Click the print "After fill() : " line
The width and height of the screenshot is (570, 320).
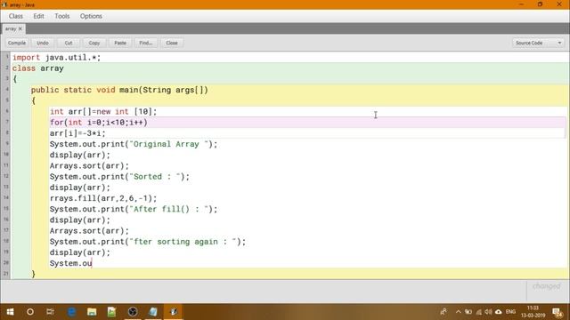(x=134, y=210)
